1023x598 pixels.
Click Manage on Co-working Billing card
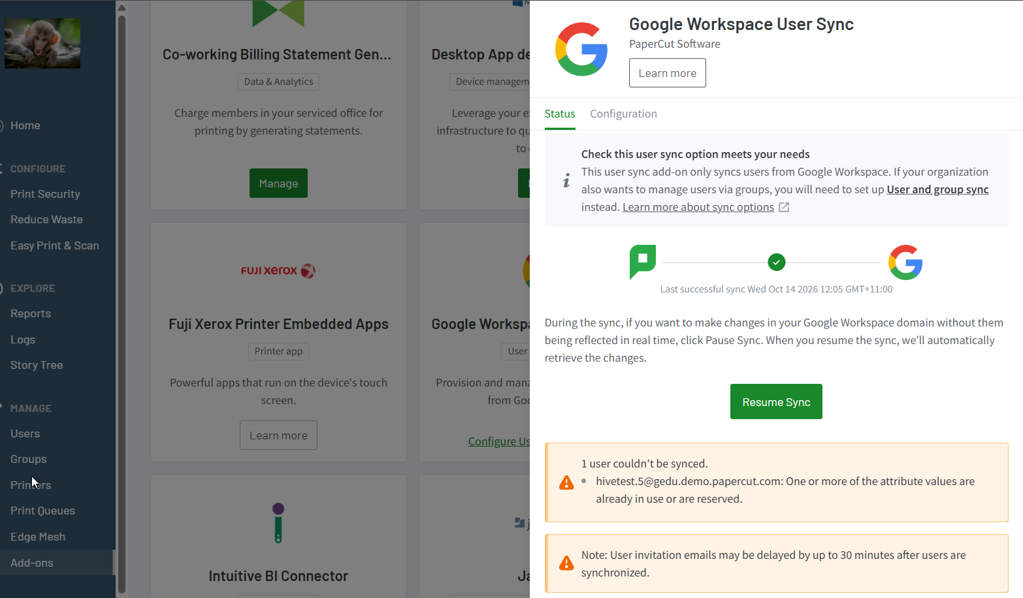[x=278, y=183]
